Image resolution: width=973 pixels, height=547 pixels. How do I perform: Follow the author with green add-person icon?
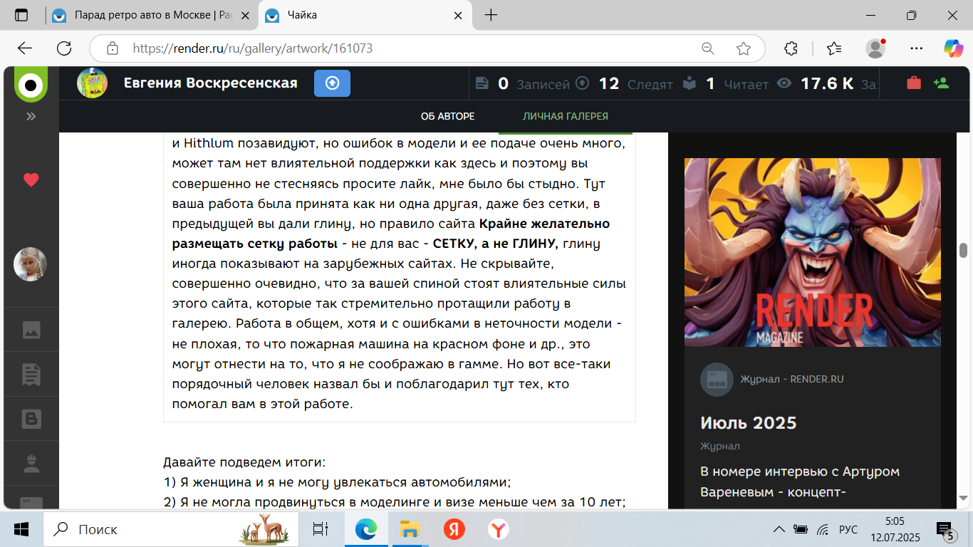coord(941,83)
